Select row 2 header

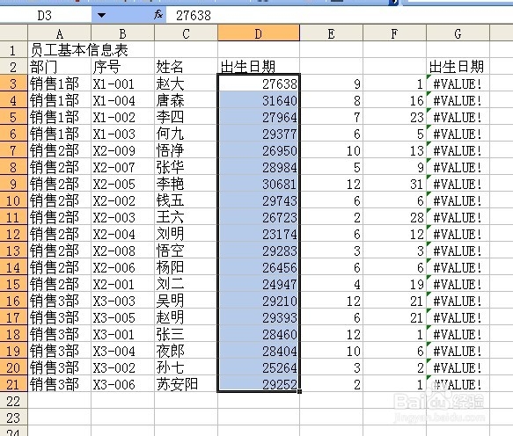click(13, 67)
